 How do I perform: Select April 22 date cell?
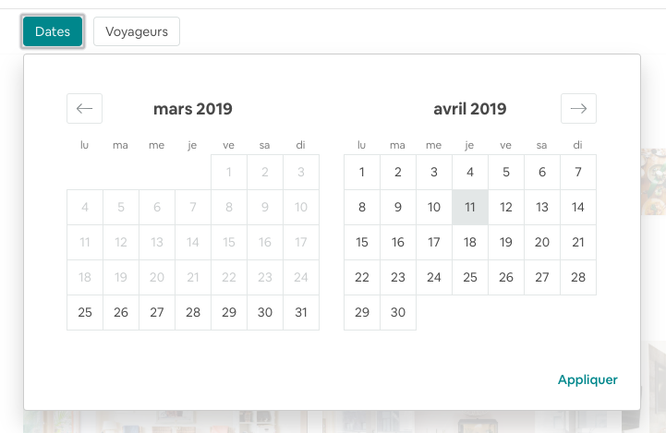coord(362,277)
